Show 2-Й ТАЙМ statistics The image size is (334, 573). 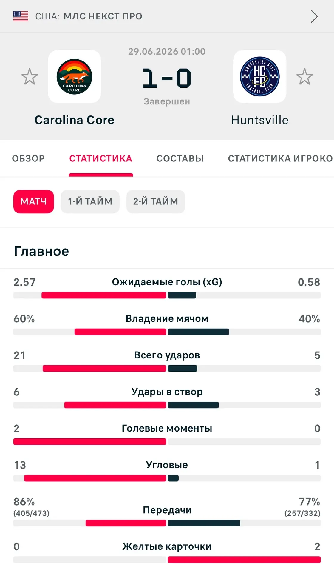156,202
